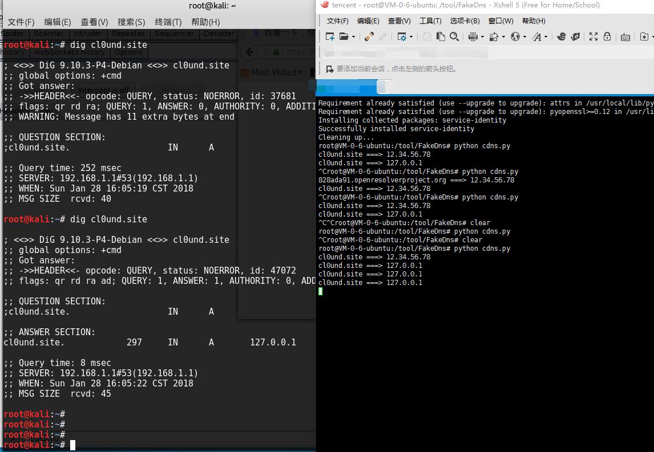The image size is (654, 452).
Task: Expand the Open session dropdown arrow
Action: [354, 36]
